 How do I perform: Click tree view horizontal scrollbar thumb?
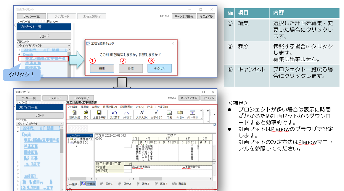pos(78,179)
